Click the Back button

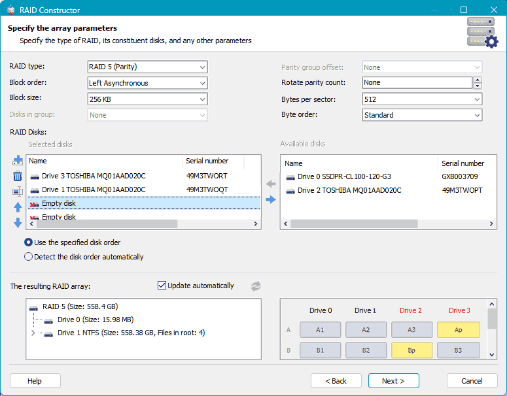[x=336, y=381]
